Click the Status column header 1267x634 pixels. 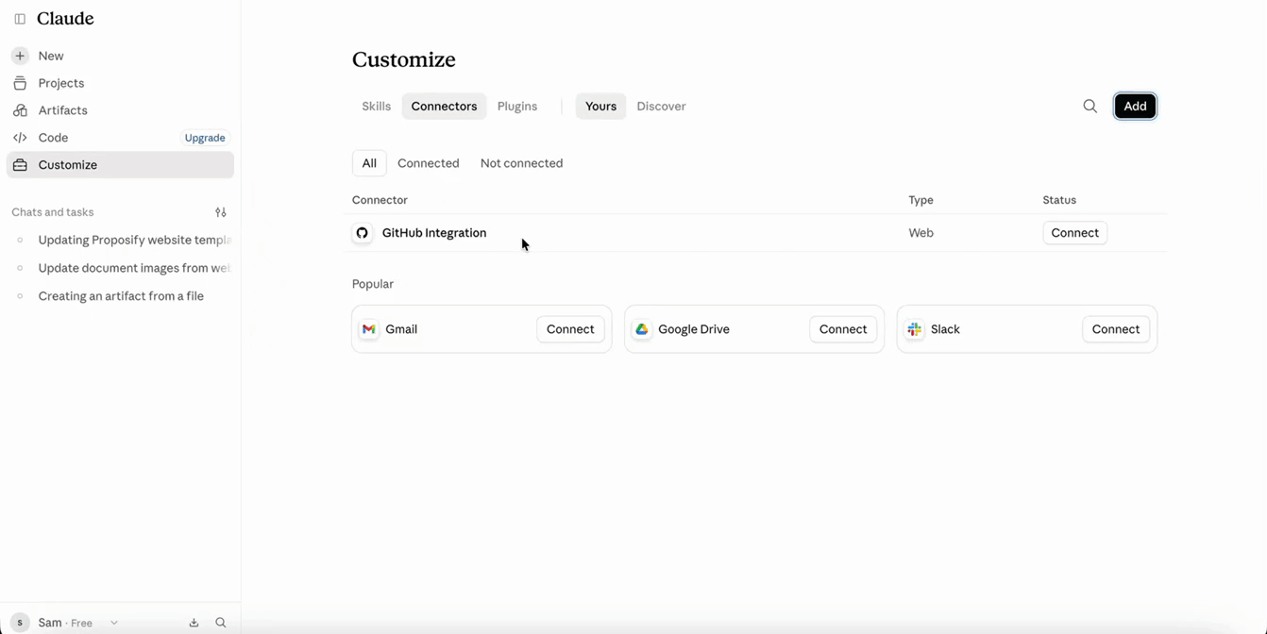pos(1059,200)
